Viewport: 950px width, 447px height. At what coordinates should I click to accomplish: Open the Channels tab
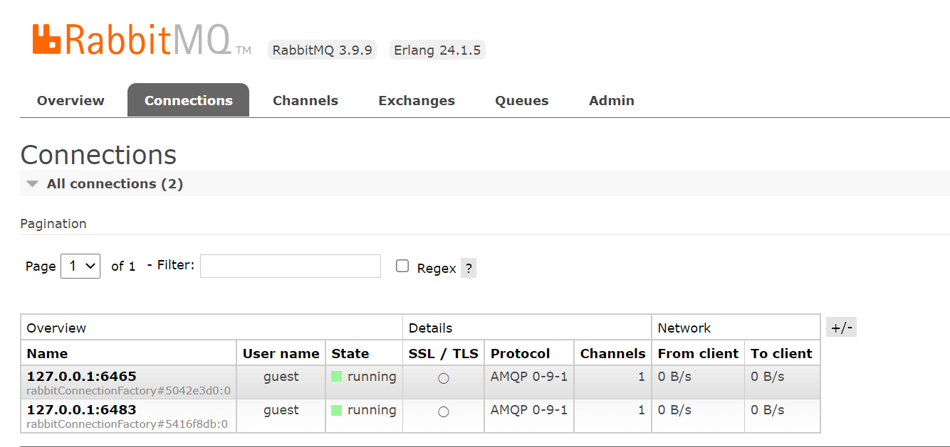(305, 101)
